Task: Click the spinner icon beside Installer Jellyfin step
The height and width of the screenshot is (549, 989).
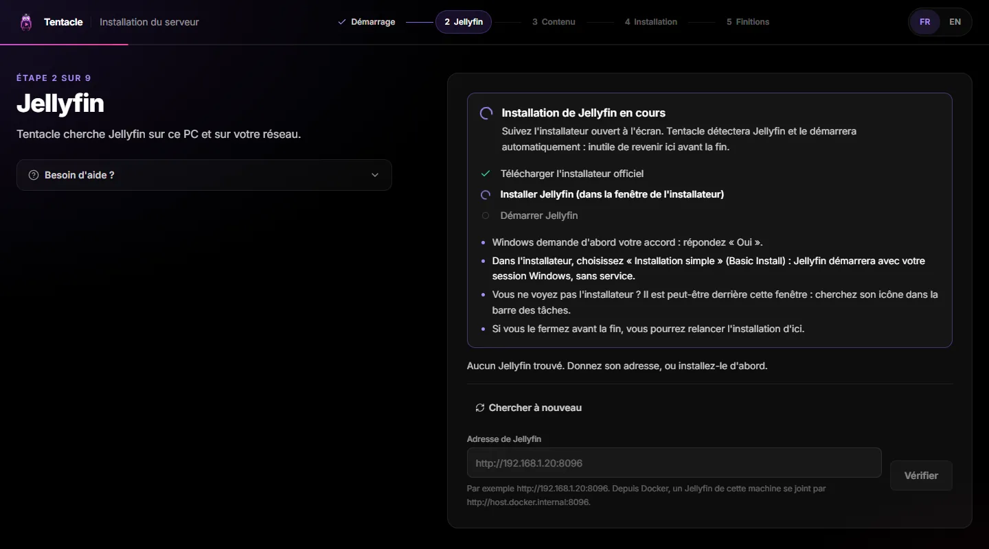Action: pyautogui.click(x=486, y=195)
